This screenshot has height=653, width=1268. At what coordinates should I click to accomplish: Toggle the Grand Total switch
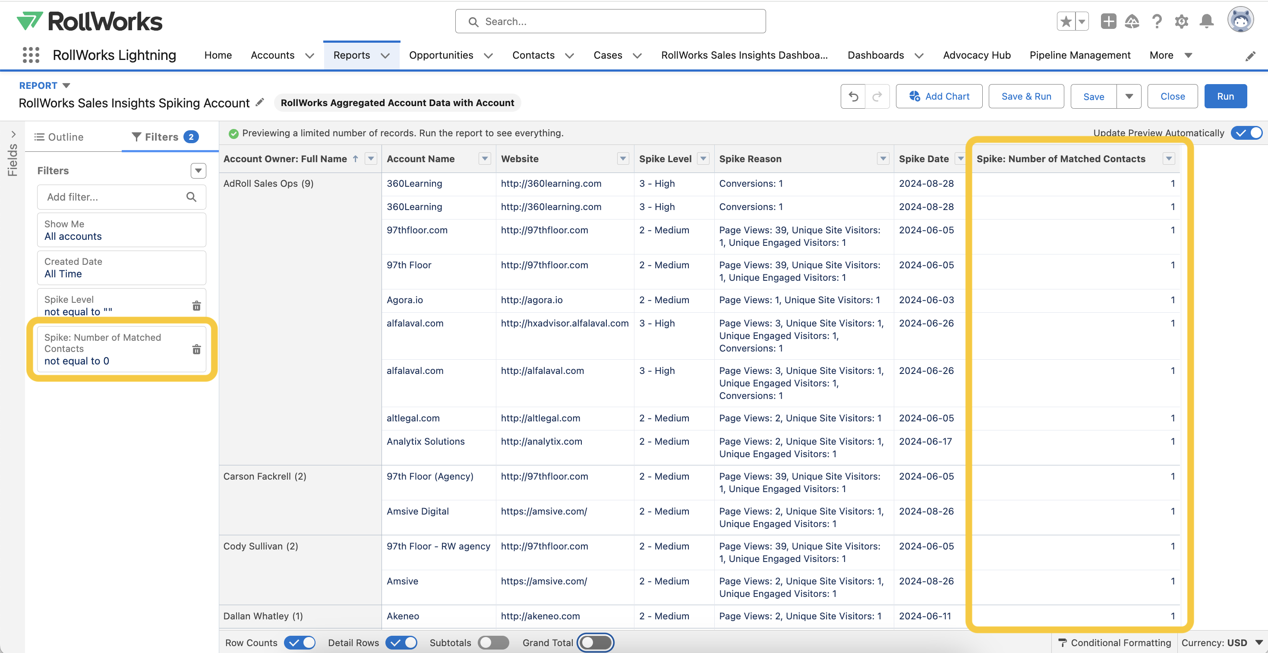[595, 643]
